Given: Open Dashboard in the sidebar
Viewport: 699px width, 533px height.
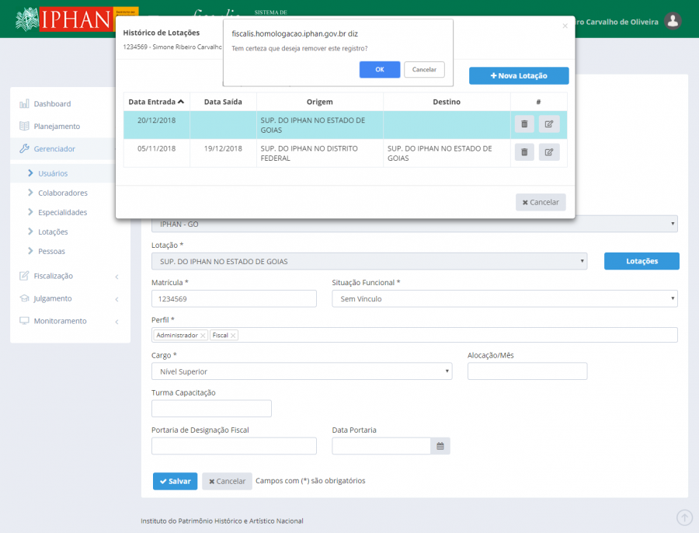Looking at the screenshot, I should (52, 103).
